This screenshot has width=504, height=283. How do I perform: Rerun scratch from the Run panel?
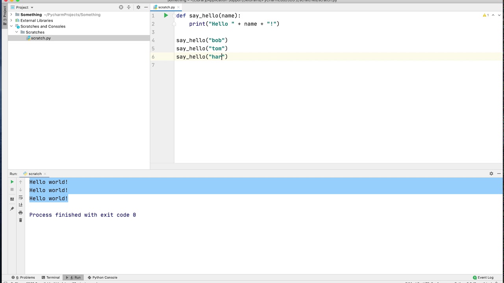(12, 182)
